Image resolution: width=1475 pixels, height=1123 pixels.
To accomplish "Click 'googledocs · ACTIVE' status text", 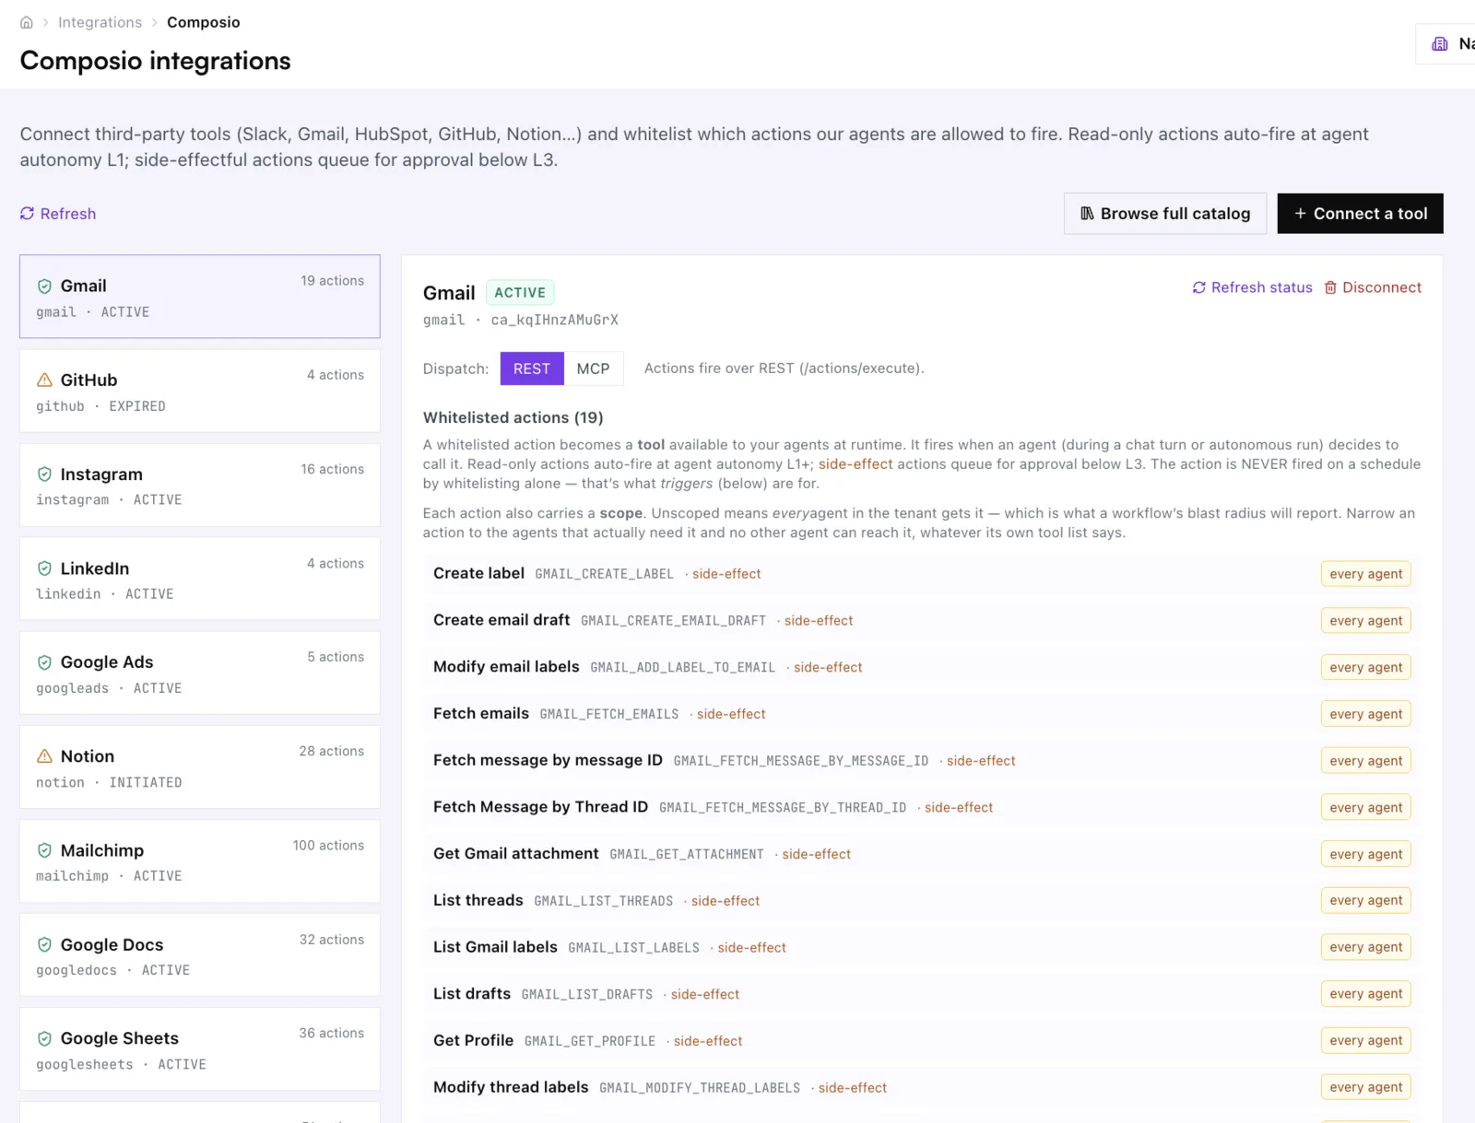I will pos(112,970).
